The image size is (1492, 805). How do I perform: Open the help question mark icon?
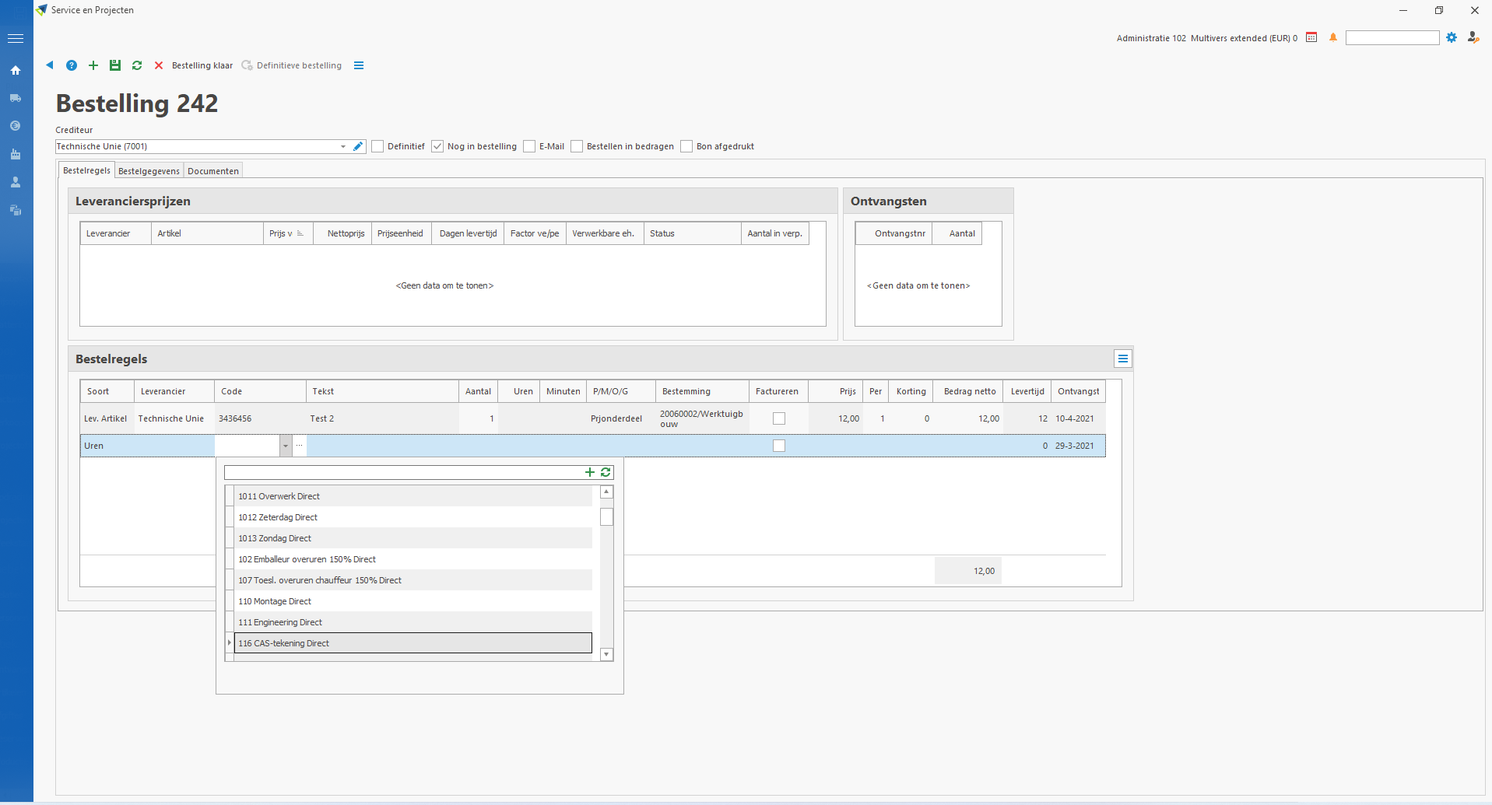tap(72, 65)
